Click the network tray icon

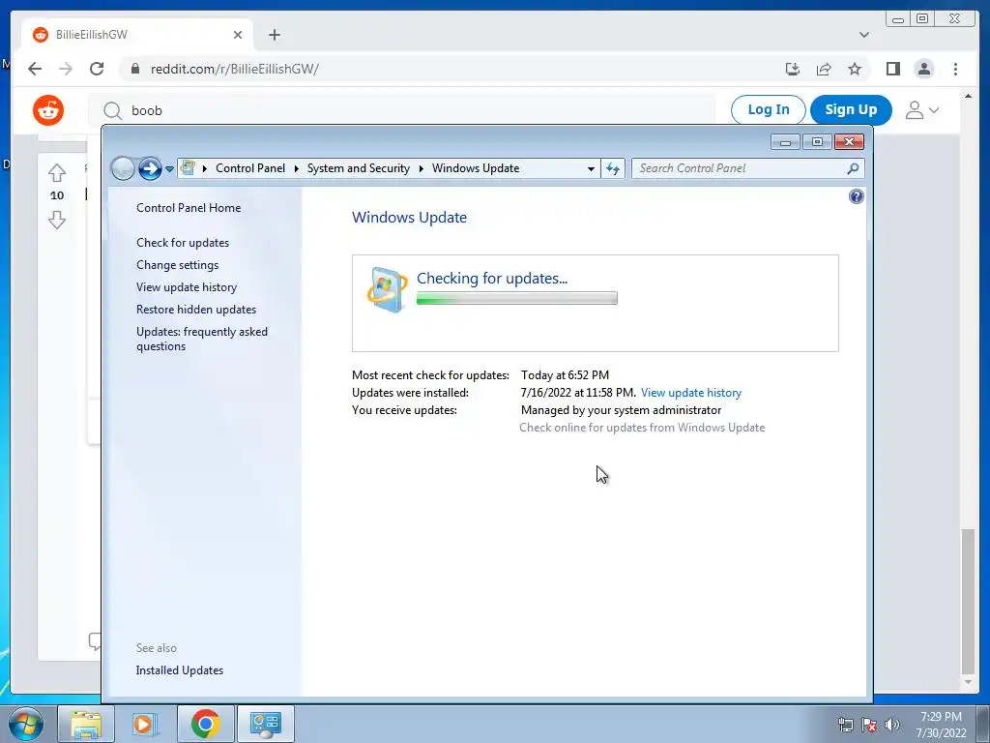click(x=845, y=725)
